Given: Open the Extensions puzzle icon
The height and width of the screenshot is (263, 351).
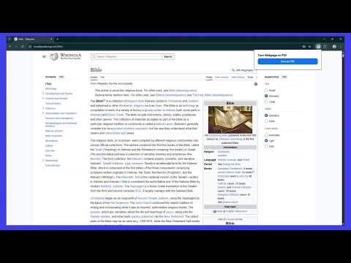Looking at the screenshot, I should coord(325,47).
